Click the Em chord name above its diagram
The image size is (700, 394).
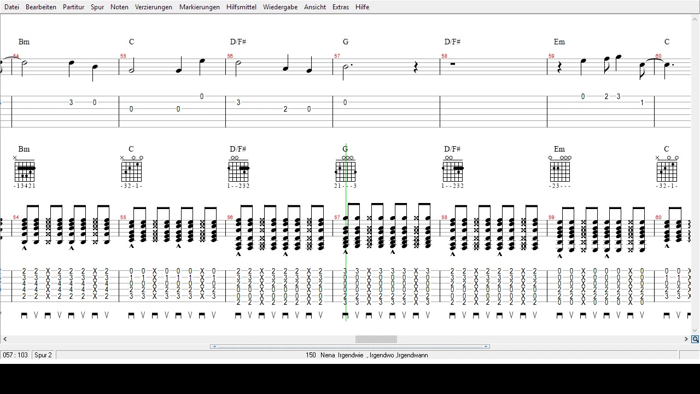point(559,149)
